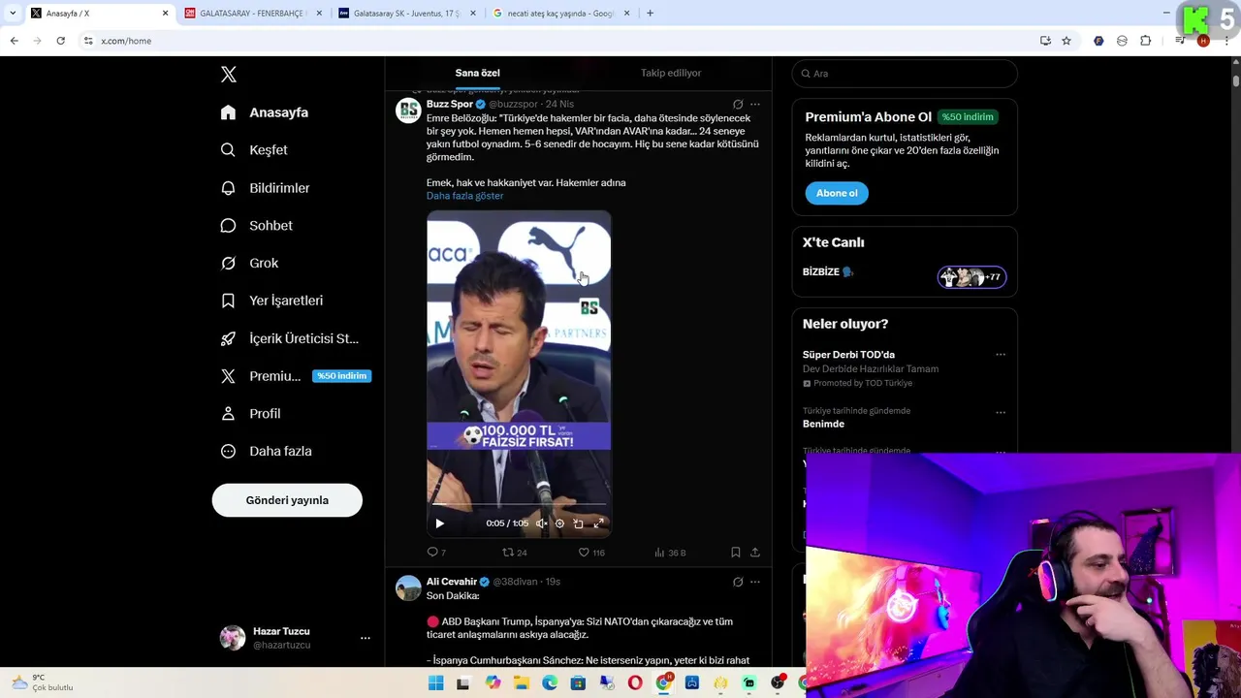The width and height of the screenshot is (1241, 698).
Task: Expand Daha fazla menu
Action: [x=267, y=451]
